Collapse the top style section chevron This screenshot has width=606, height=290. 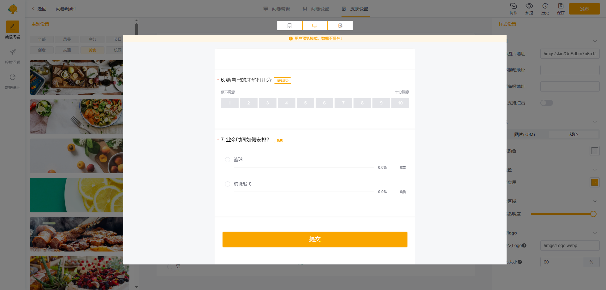[595, 41]
